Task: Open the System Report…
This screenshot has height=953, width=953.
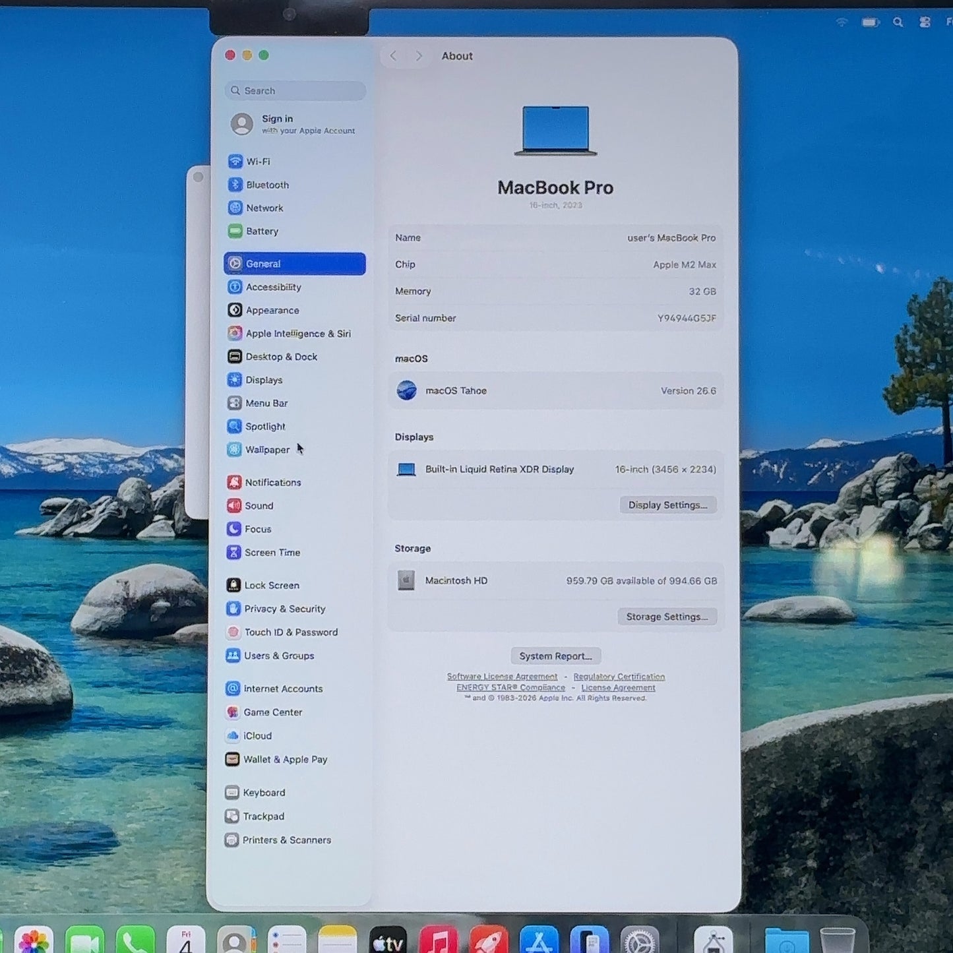Action: pyautogui.click(x=555, y=656)
